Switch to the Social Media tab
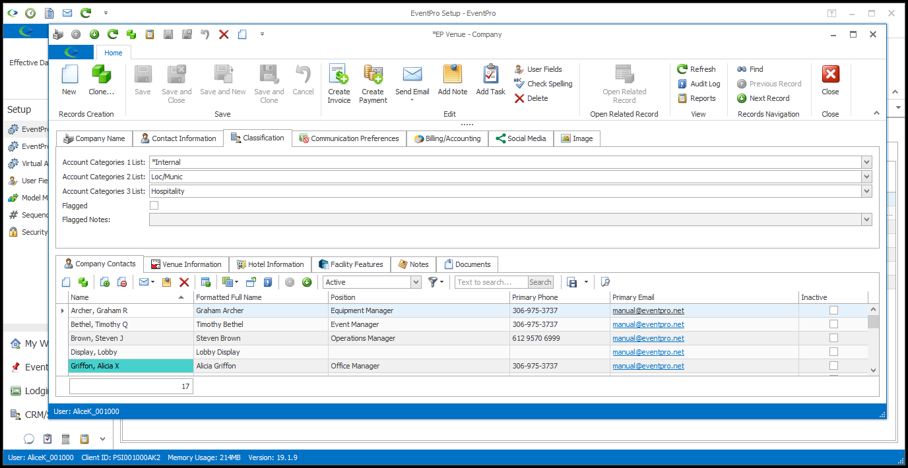Screen dimensions: 908x468 (x=521, y=138)
